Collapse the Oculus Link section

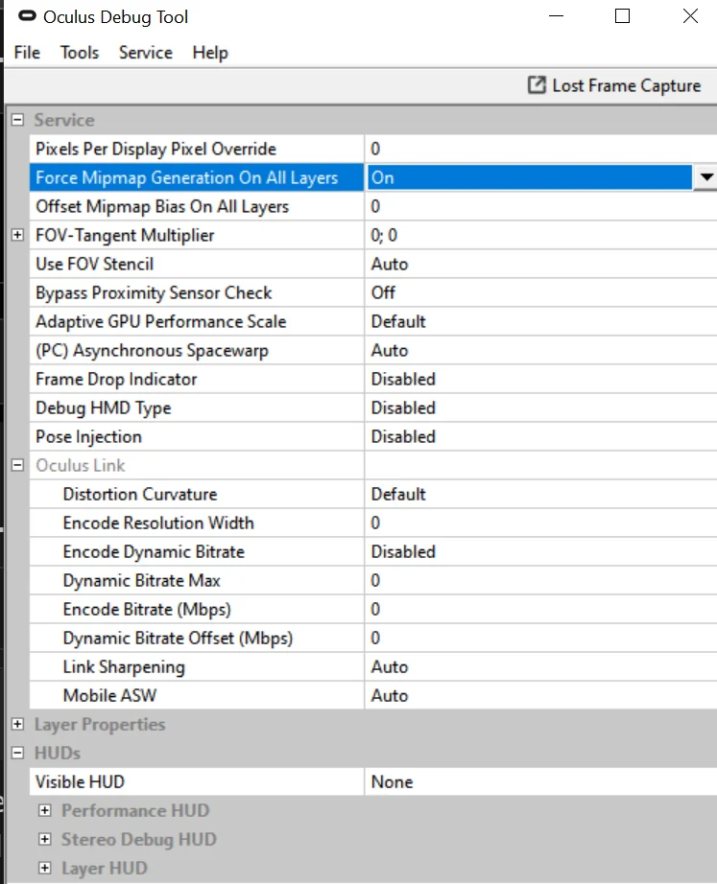click(17, 465)
